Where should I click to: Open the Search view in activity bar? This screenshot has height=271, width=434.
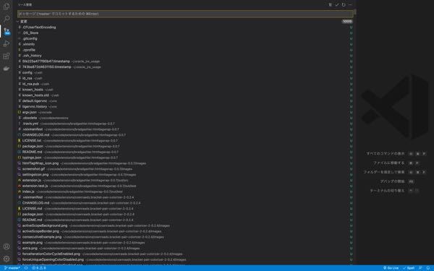click(7, 19)
